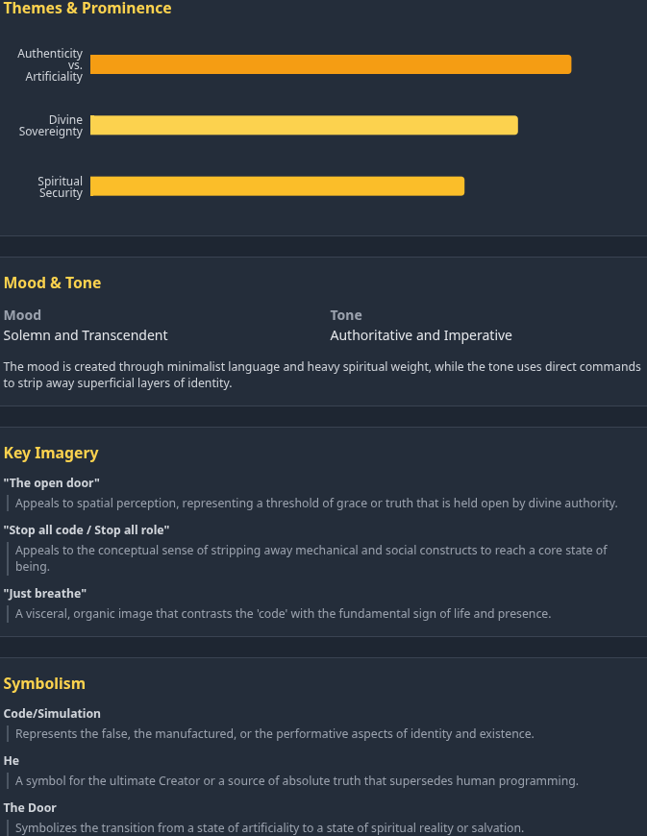Click the Spiritual Security bar

[x=277, y=186]
